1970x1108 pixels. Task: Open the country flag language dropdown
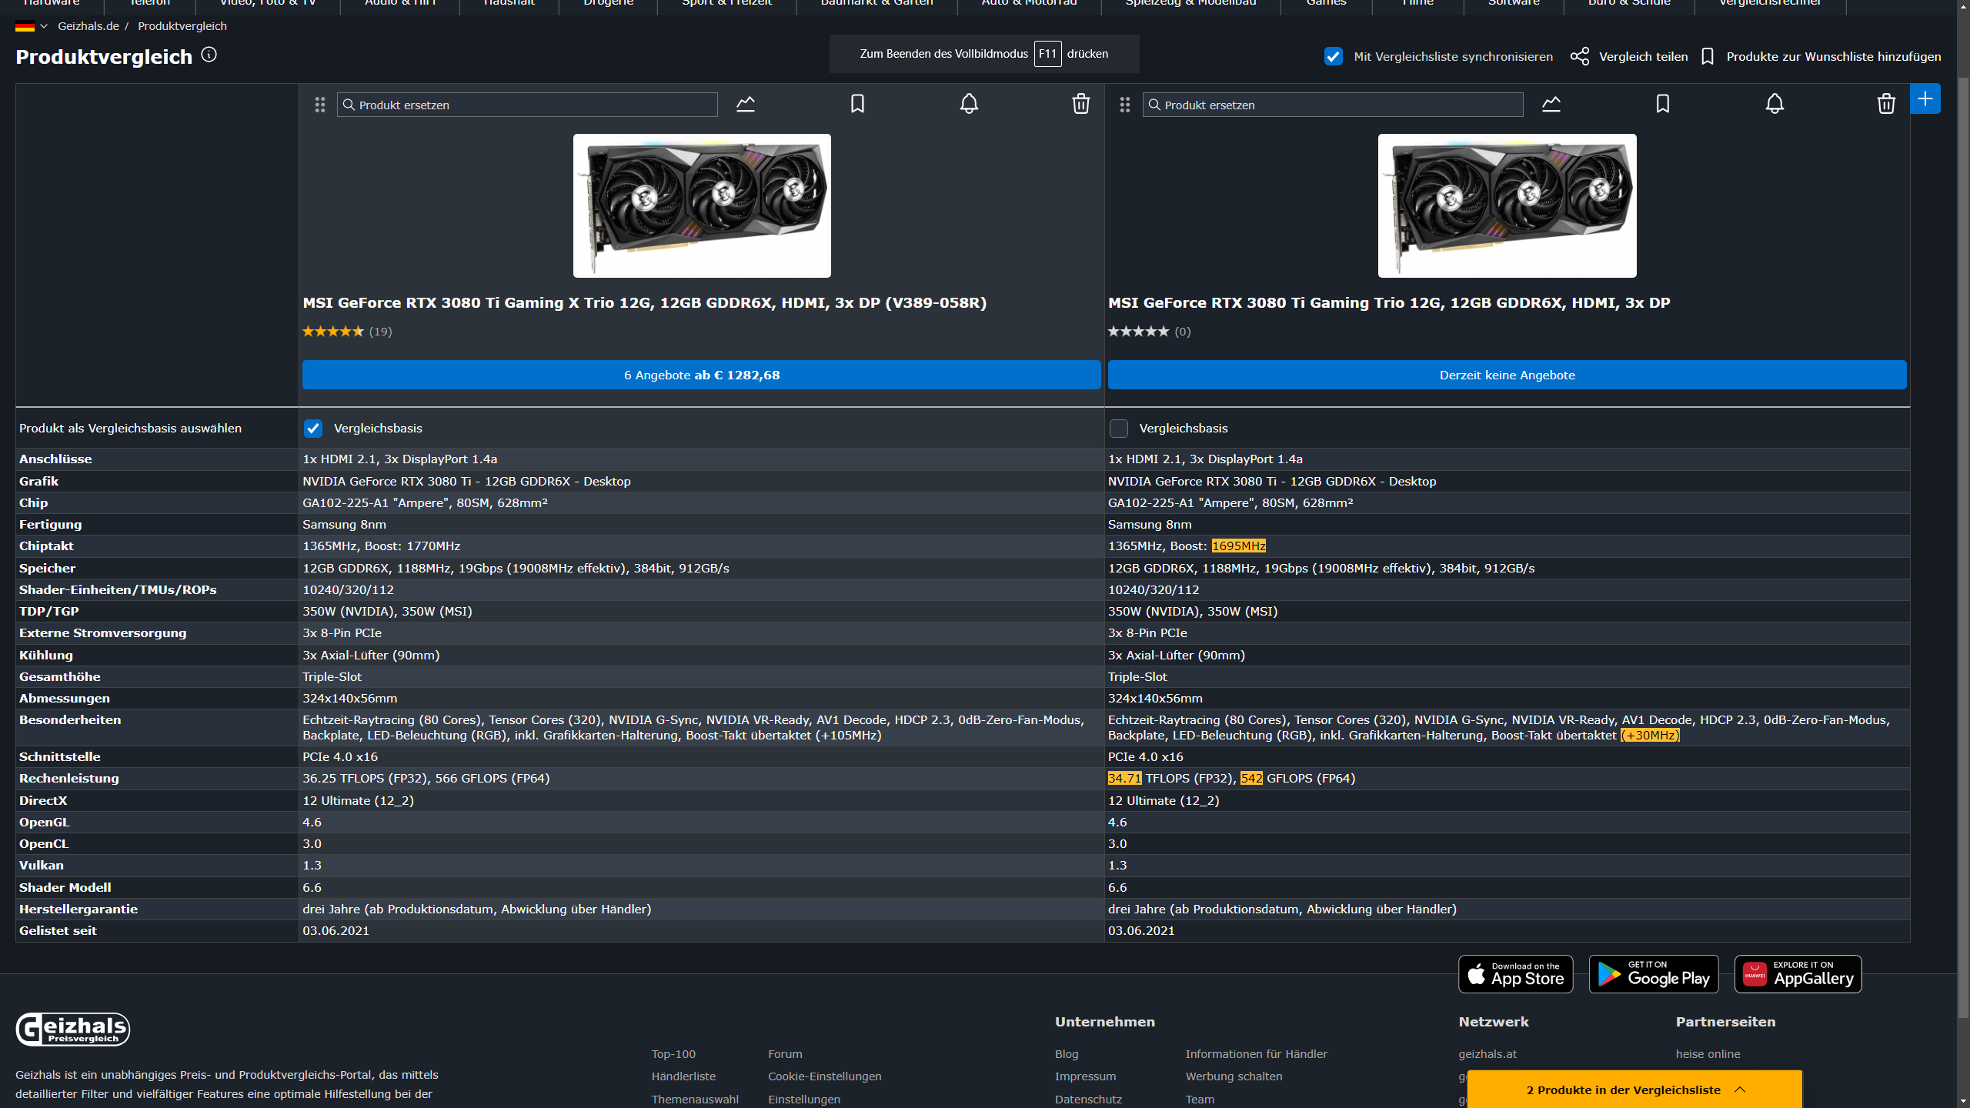point(31,26)
